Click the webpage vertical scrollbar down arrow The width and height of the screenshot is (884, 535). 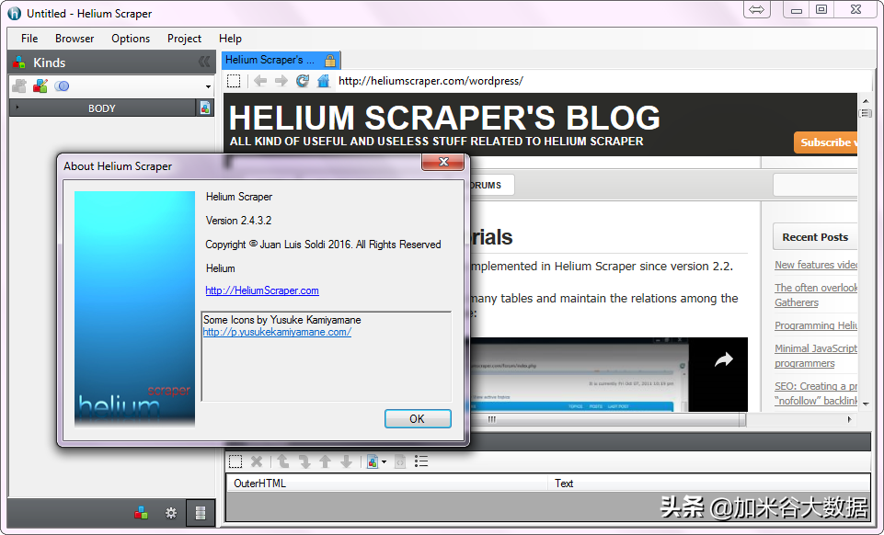click(x=866, y=404)
